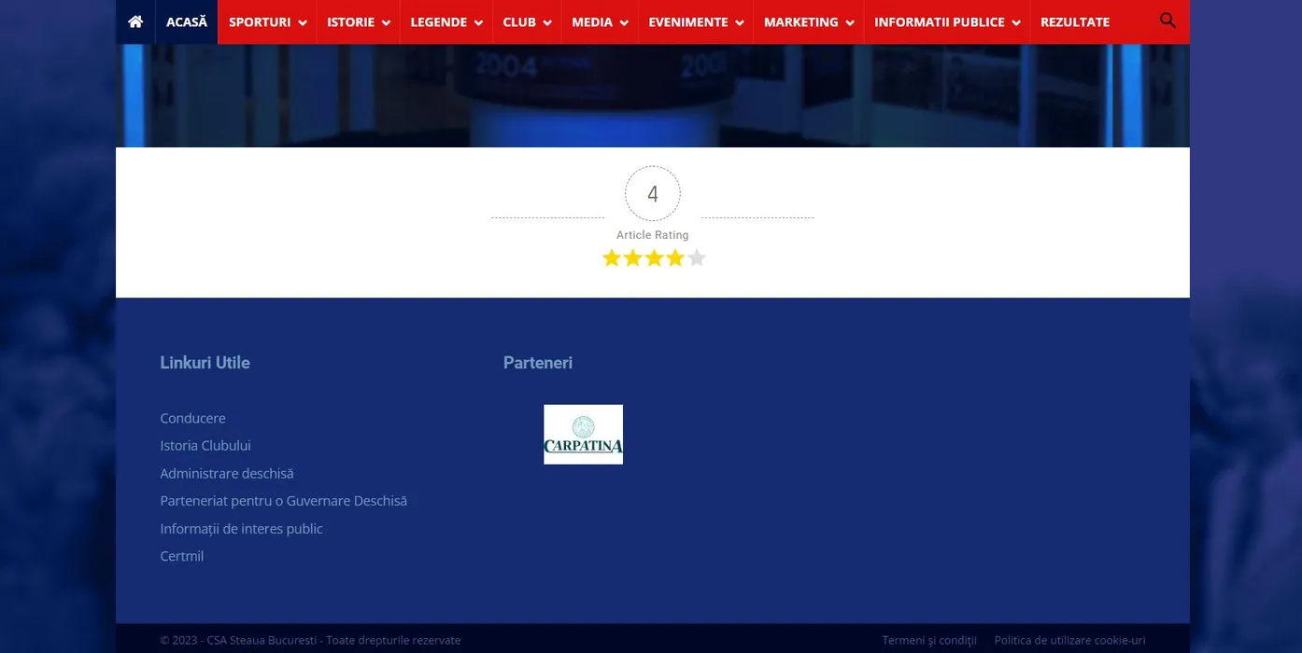This screenshot has height=653, width=1302.
Task: Rate article with the first star
Action: [x=612, y=258]
